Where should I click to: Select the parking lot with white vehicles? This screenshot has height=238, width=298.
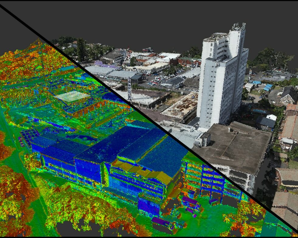click(158, 82)
